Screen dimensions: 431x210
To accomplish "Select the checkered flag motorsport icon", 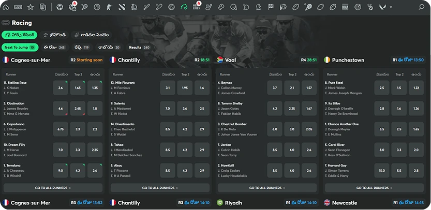I will (271, 7).
